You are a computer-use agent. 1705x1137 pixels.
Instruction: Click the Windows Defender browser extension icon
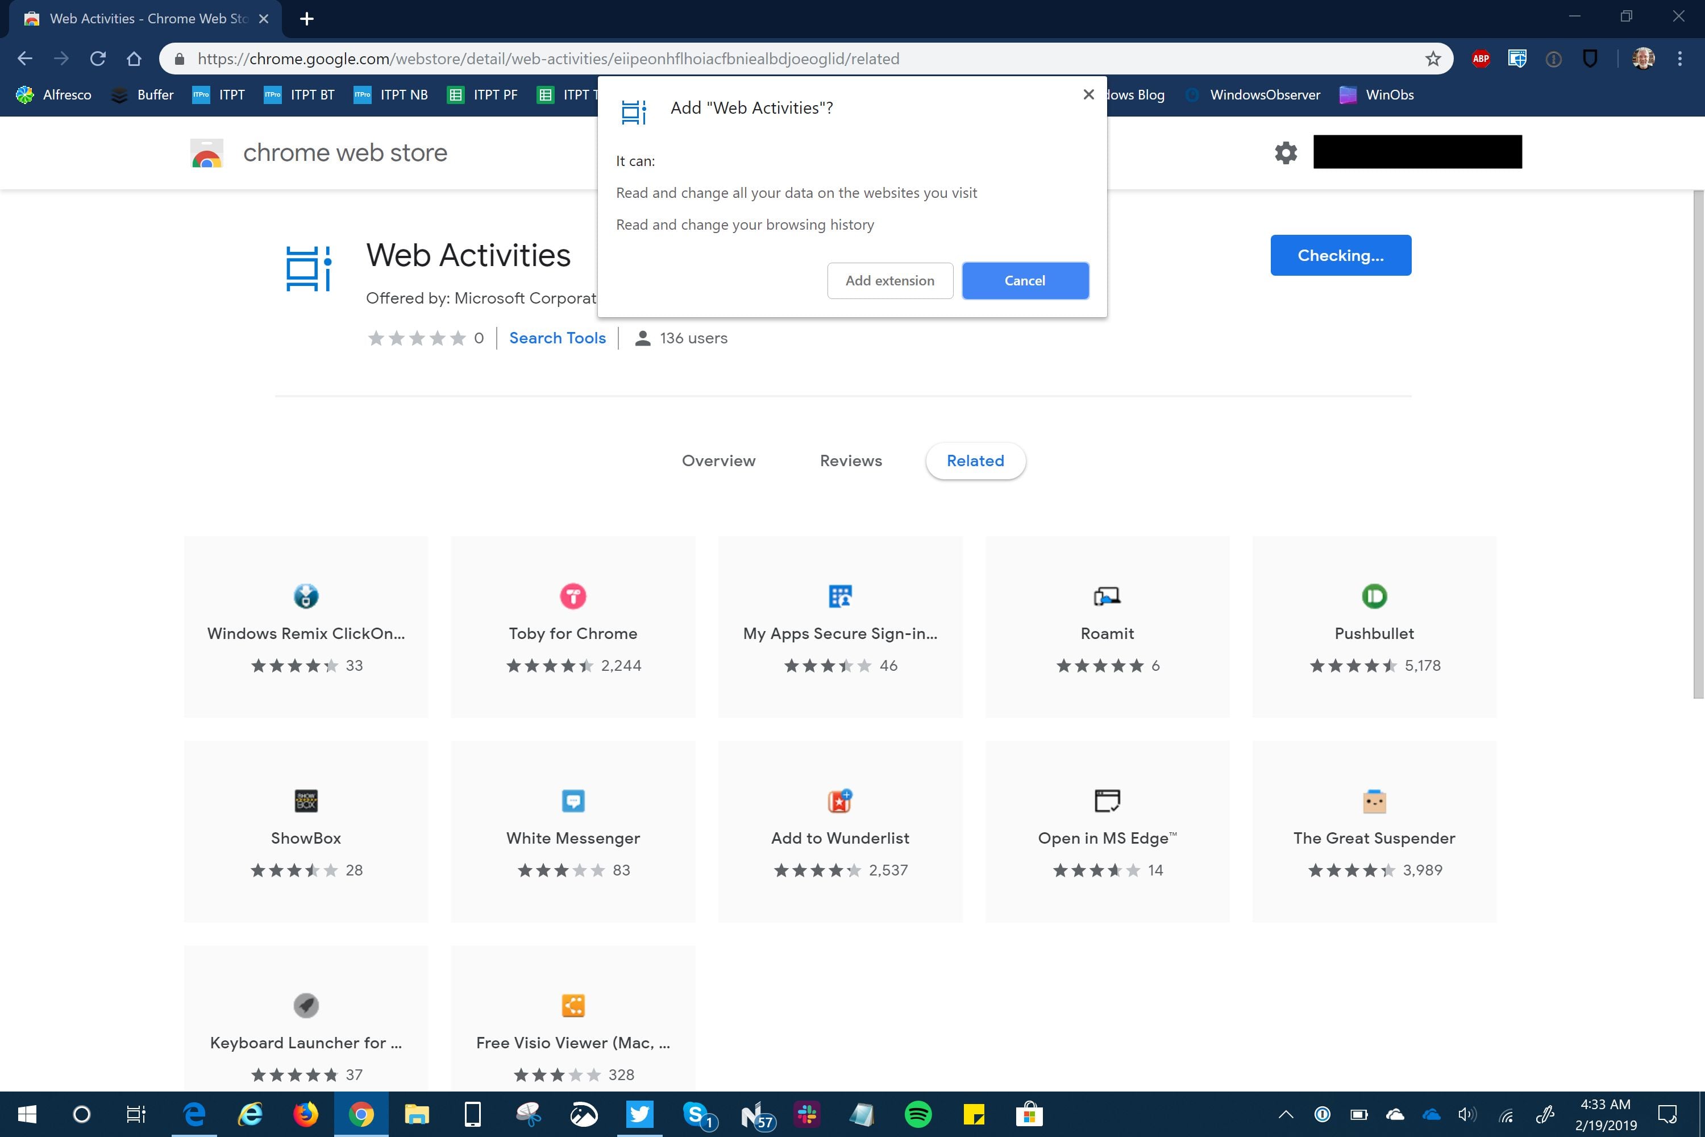point(1516,59)
